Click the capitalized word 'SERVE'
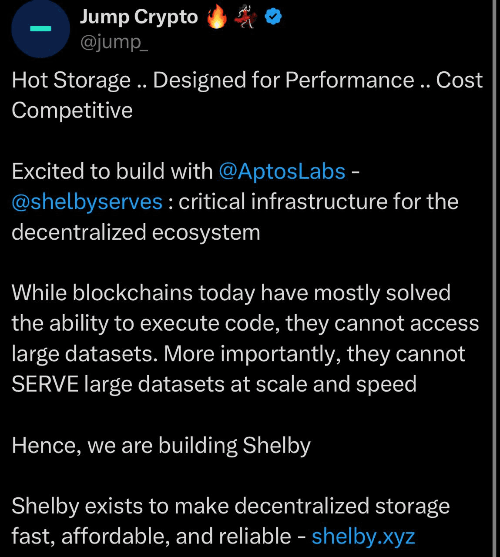 tap(45, 384)
